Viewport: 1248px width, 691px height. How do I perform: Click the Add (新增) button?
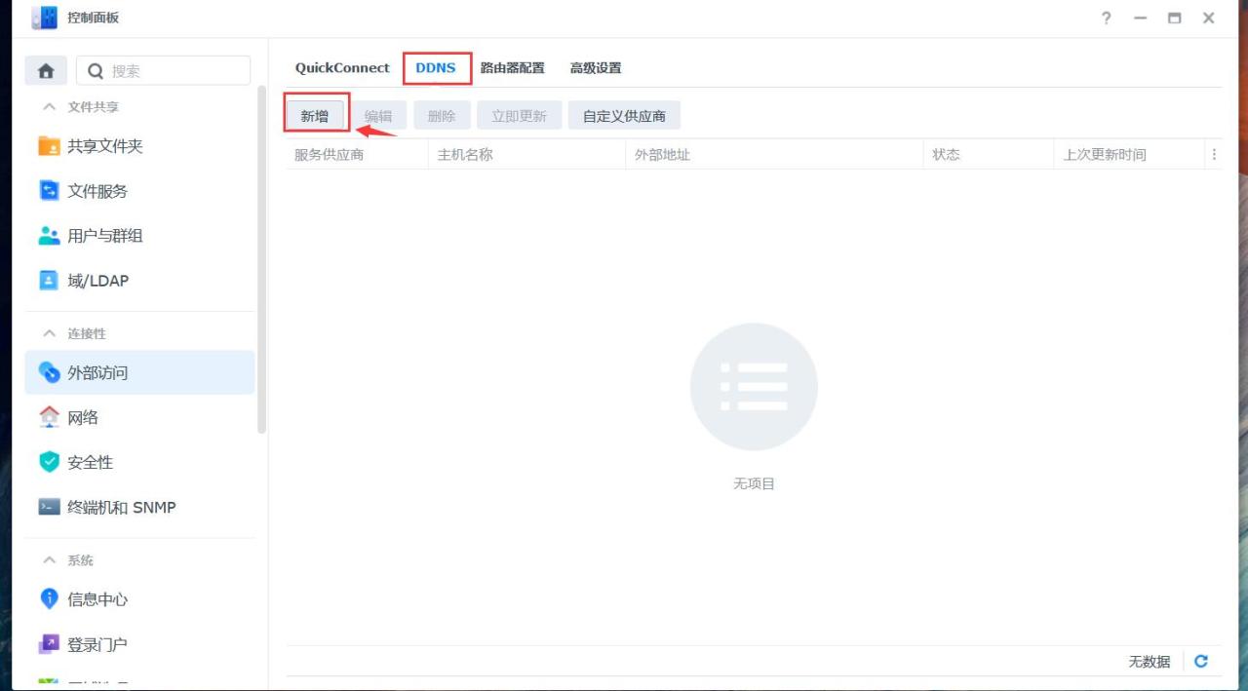coord(315,116)
